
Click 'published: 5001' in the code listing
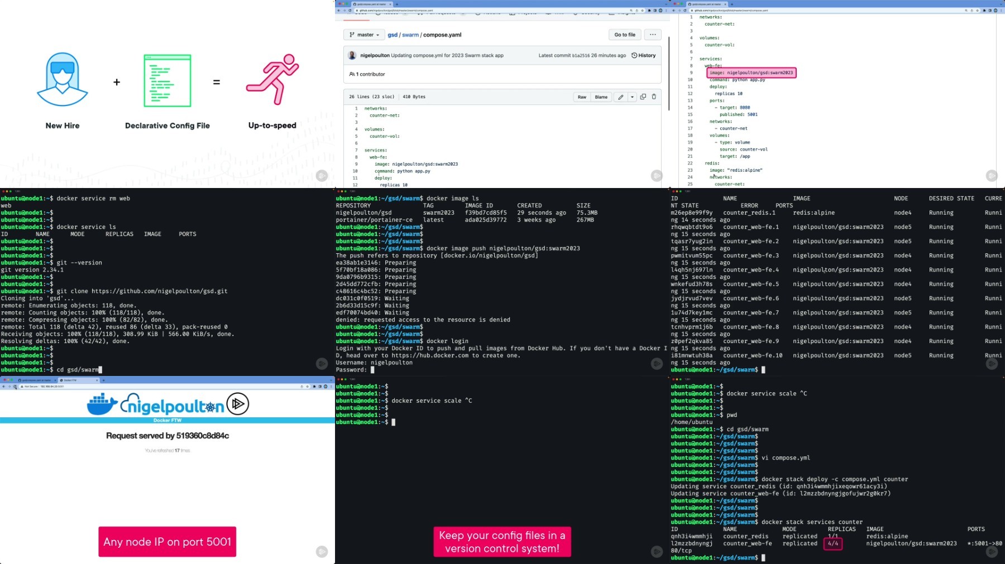point(739,114)
